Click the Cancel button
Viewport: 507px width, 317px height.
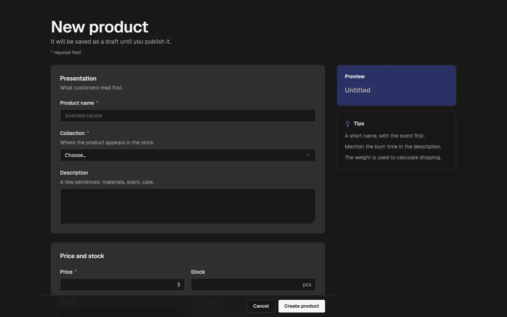(261, 306)
